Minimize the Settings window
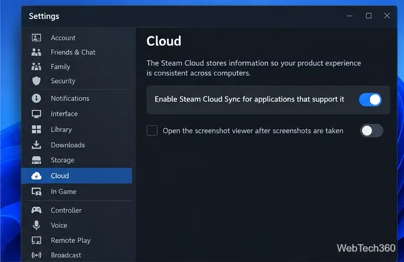 pos(349,16)
